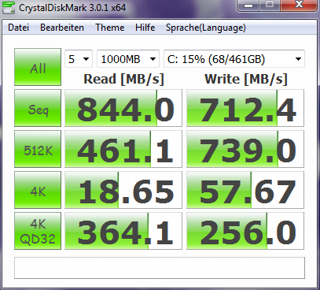Click the empty comment text field at bottom

click(x=160, y=268)
